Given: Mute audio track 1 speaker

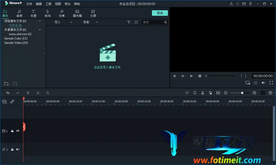Looking at the screenshot, I should point(18,149).
